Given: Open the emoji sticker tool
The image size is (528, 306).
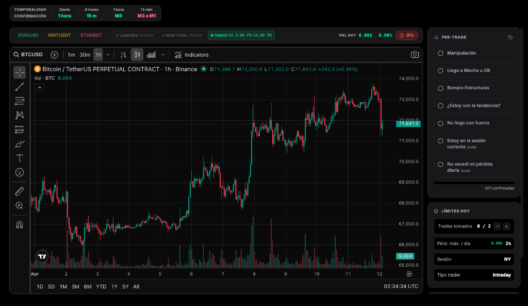Looking at the screenshot, I should click(20, 172).
